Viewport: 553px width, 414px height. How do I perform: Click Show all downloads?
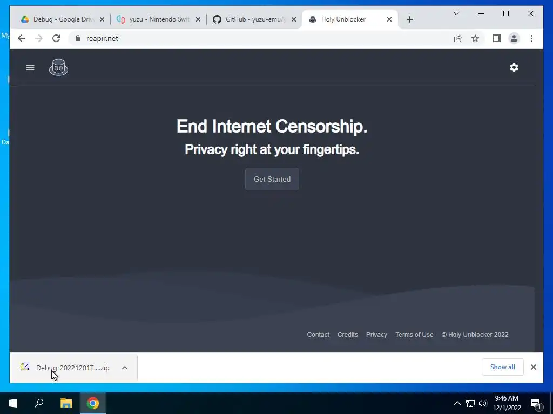click(x=502, y=367)
